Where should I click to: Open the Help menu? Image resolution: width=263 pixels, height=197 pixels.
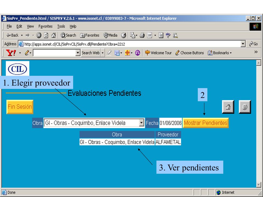pos(73,27)
